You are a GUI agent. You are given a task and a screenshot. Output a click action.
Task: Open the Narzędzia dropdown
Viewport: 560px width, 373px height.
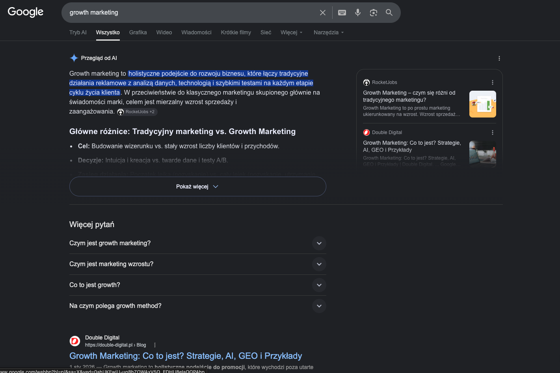(329, 32)
